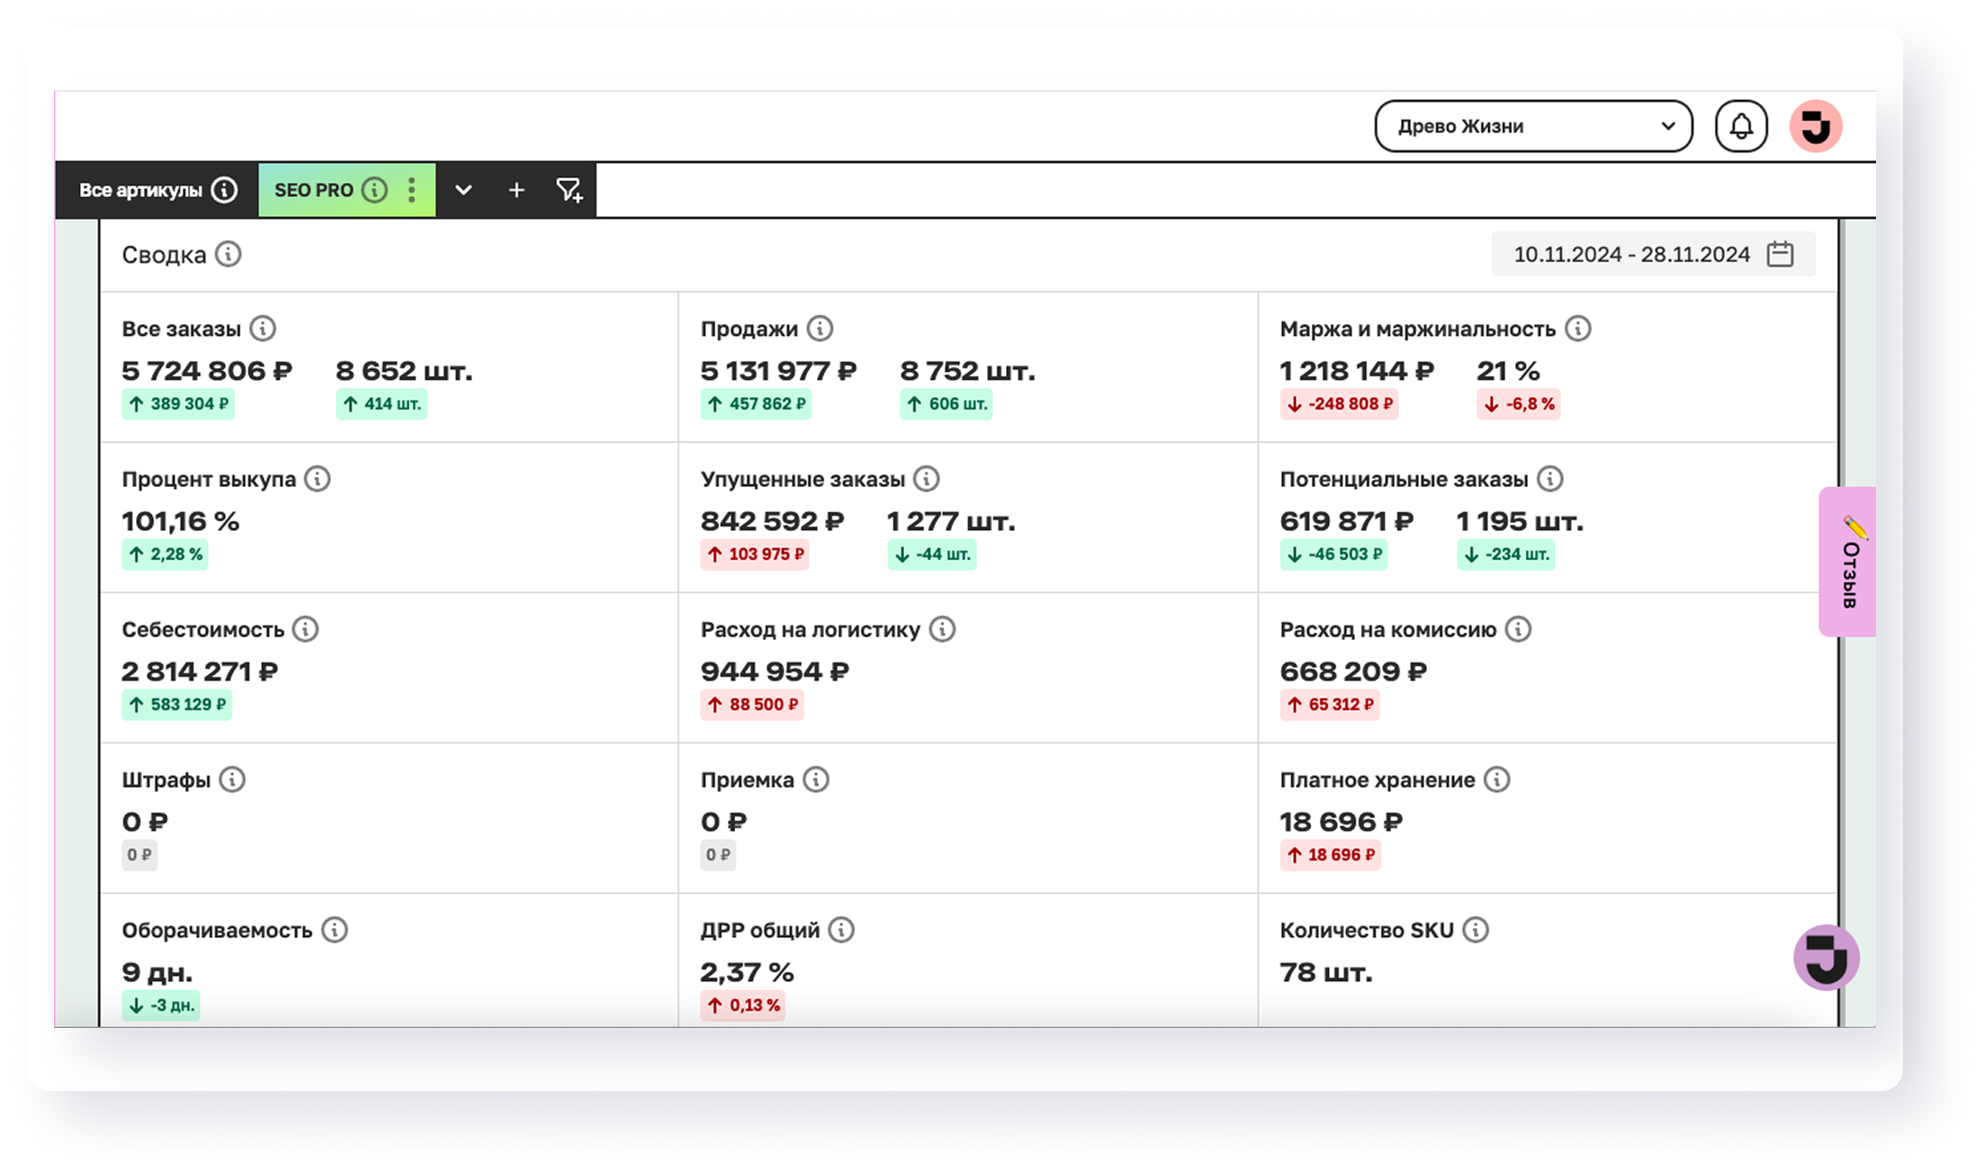Select the 78 шт. SKU count
This screenshot has width=1984, height=1172.
[1326, 972]
